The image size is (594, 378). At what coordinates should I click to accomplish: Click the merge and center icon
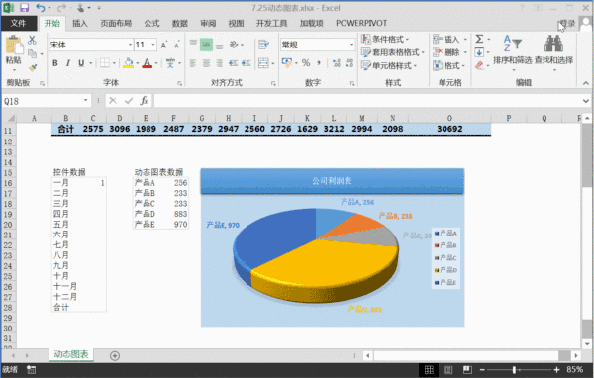tap(263, 63)
